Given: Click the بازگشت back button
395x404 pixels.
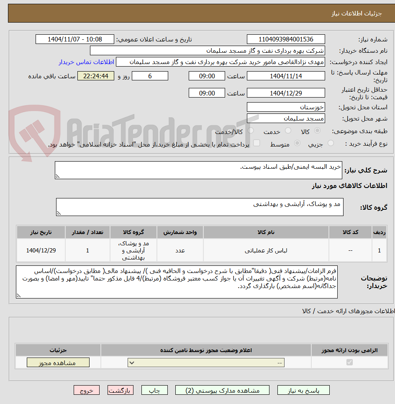Looking at the screenshot, I should pyautogui.click(x=120, y=390).
